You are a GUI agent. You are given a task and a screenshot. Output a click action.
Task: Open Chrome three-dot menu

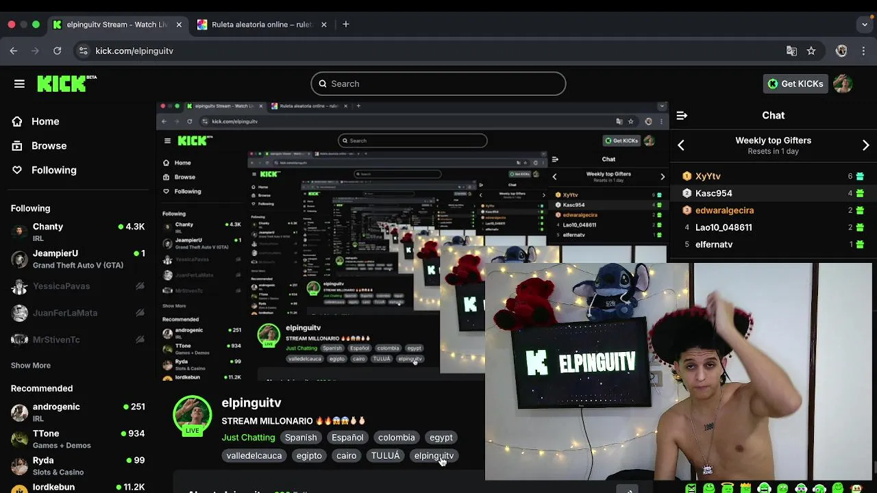tap(863, 51)
